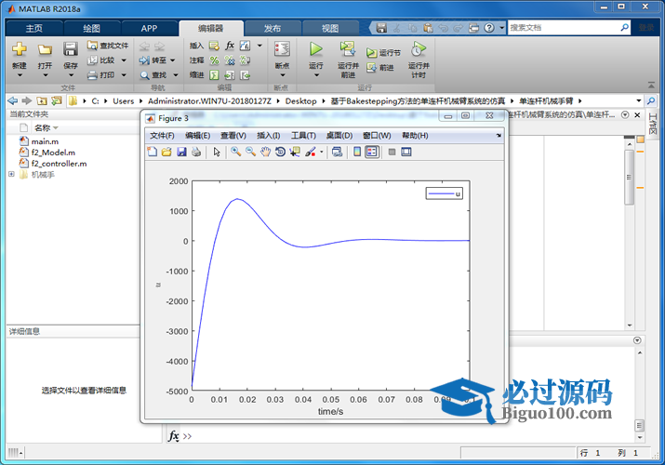Open the 工具(T) menu in Figure 3
Screen dimensions: 665x465
tap(303, 136)
